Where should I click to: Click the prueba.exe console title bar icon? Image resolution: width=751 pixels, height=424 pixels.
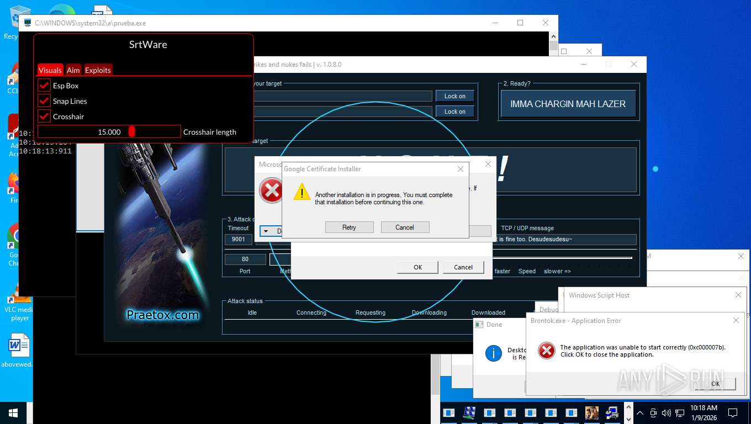point(28,23)
